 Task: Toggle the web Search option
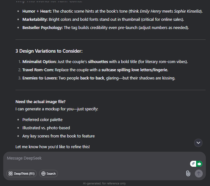click(x=48, y=174)
